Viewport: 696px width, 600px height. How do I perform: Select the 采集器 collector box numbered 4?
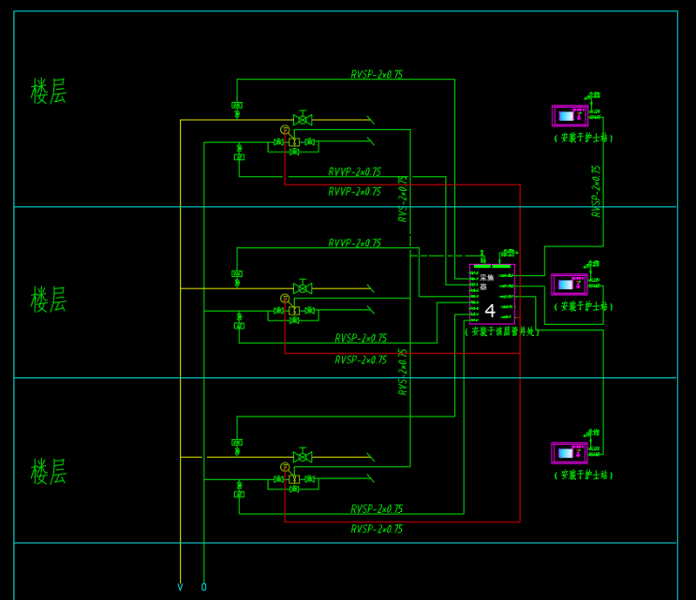point(492,293)
